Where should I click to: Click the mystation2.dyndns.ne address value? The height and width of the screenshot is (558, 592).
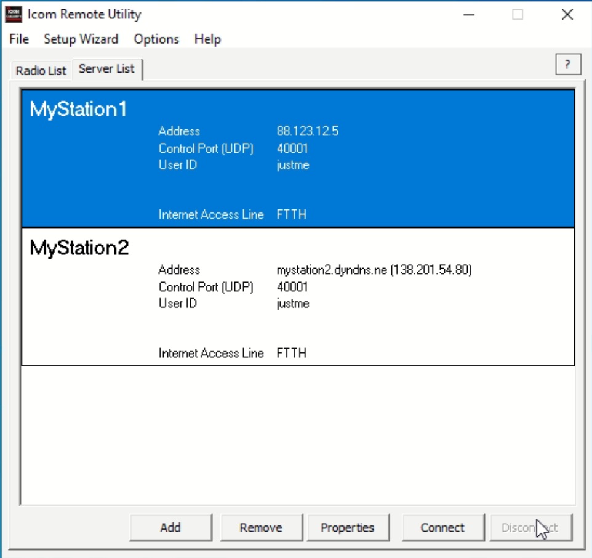click(x=374, y=270)
